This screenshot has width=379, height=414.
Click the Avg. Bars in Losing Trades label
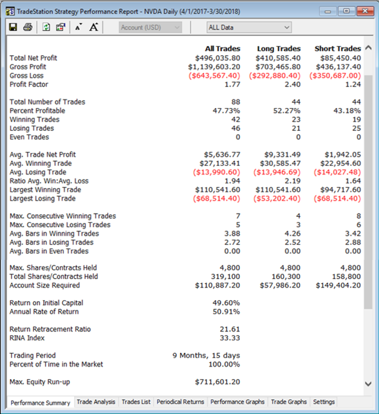click(51, 242)
